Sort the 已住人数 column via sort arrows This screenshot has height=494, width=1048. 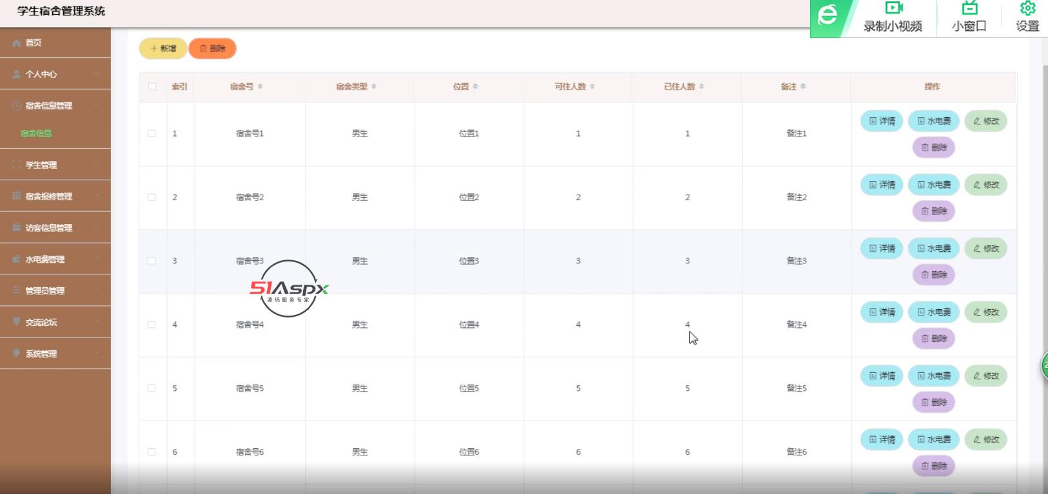pos(701,86)
